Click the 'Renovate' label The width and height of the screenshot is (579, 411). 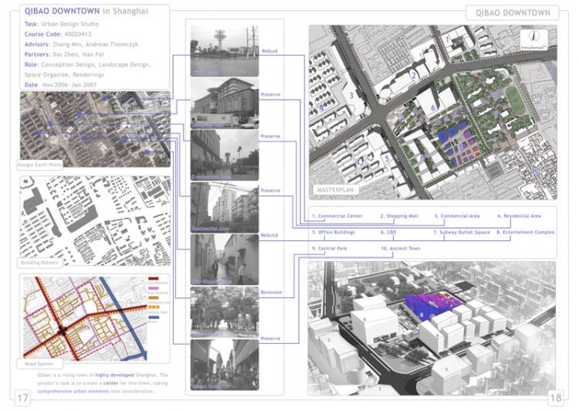point(271,292)
